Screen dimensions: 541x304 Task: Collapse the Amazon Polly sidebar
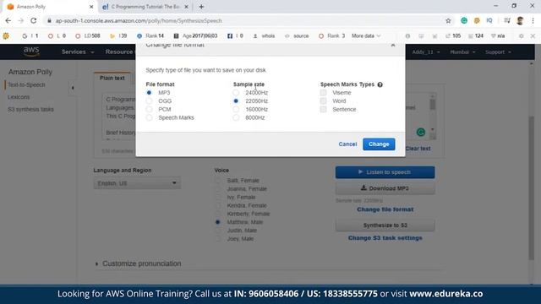point(73,88)
